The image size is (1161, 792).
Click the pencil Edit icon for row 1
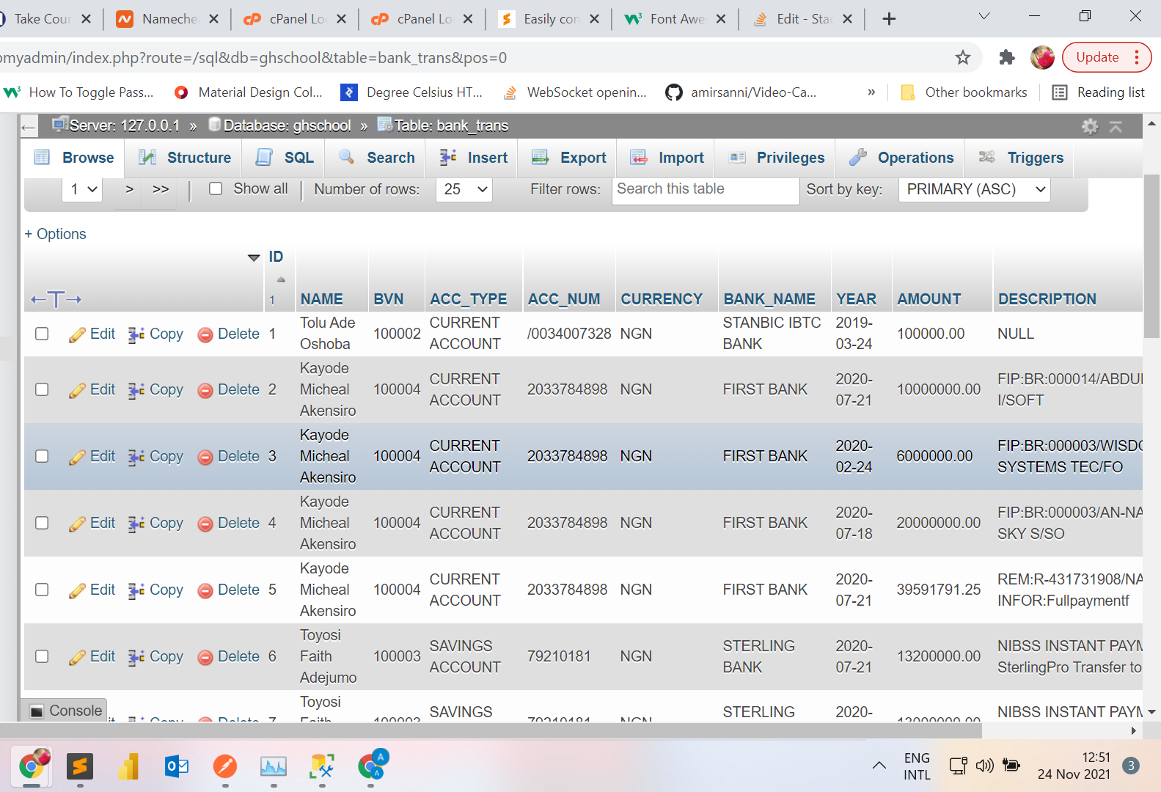[77, 334]
